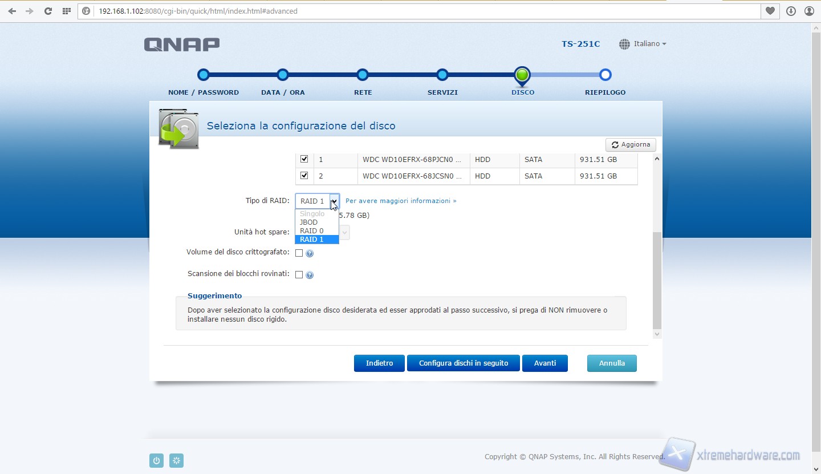Uncheck disk 1 WDC WD10EFRX-68PJCN0
This screenshot has width=821, height=474.
pyautogui.click(x=304, y=159)
